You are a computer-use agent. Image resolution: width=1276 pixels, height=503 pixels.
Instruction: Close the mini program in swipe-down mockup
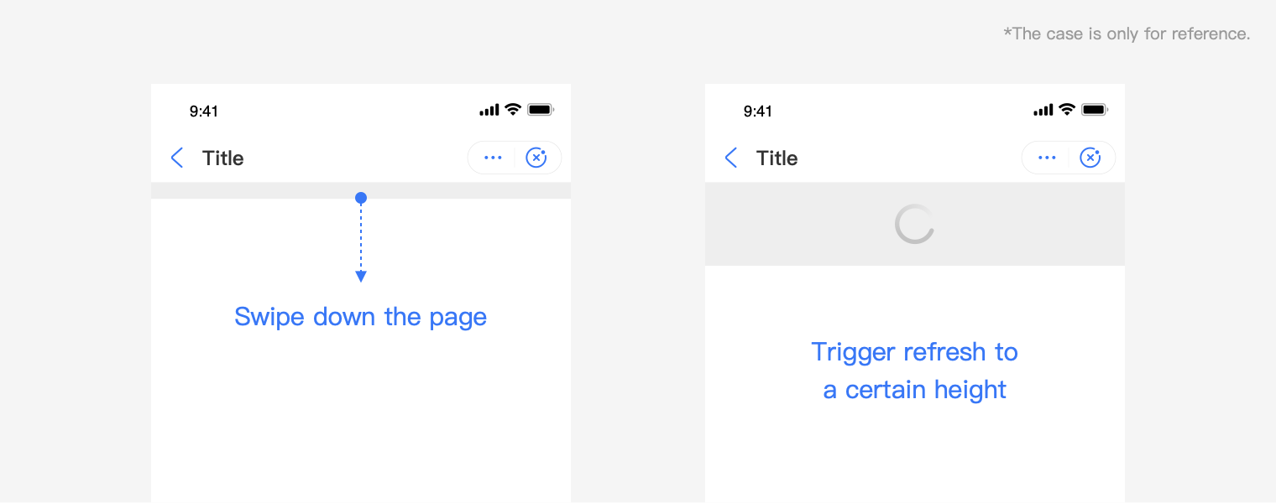536,158
